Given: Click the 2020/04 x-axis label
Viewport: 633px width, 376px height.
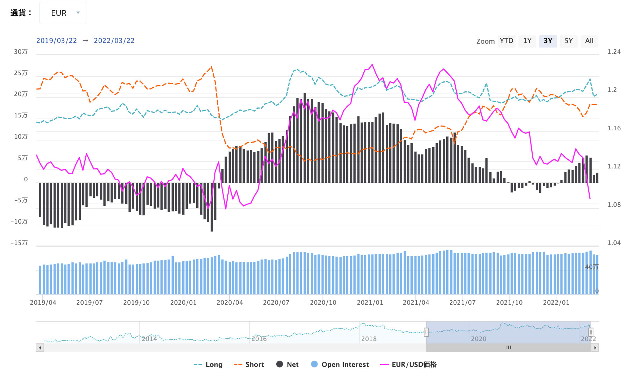Looking at the screenshot, I should click(230, 303).
